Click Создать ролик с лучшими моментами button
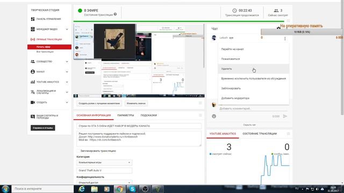 [99, 103]
